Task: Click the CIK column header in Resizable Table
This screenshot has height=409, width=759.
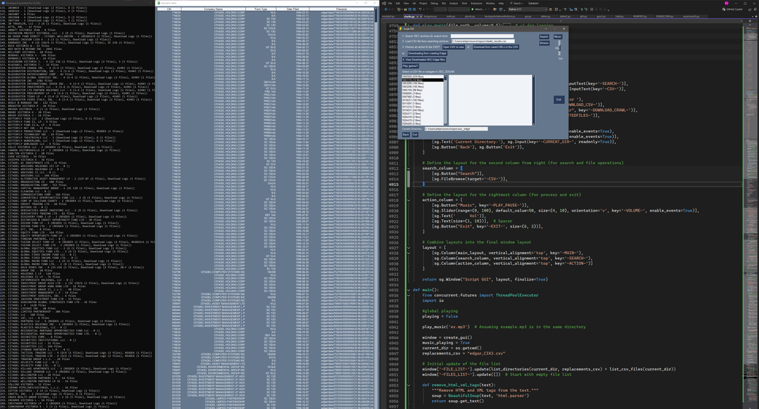Action: coord(169,9)
